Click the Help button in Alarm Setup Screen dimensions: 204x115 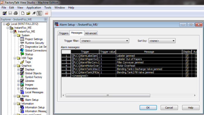coord(191,108)
